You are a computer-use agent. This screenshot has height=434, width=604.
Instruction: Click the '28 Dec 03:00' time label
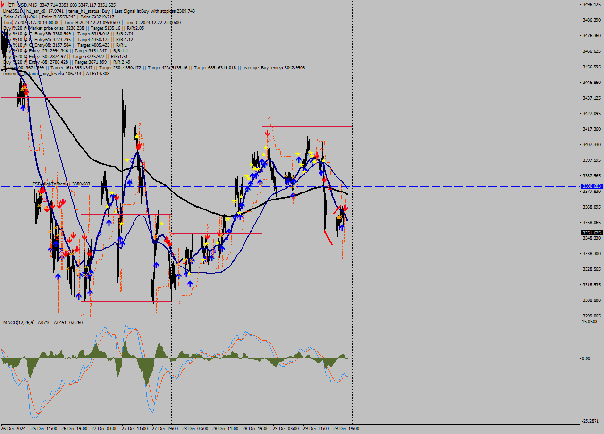click(195, 429)
